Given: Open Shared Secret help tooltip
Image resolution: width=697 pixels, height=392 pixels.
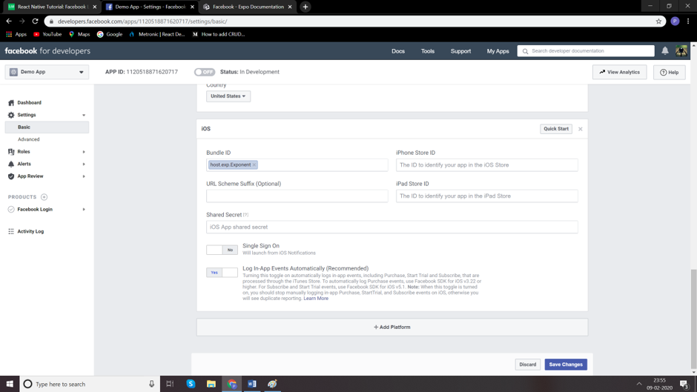Looking at the screenshot, I should pyautogui.click(x=246, y=215).
